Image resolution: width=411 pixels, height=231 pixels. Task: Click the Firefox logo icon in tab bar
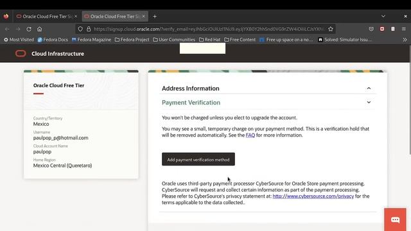pos(6,16)
